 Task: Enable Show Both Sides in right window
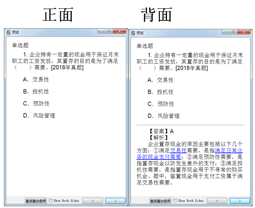(x=175, y=200)
